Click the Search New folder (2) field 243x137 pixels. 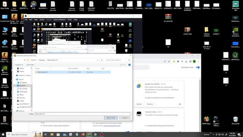(118, 60)
